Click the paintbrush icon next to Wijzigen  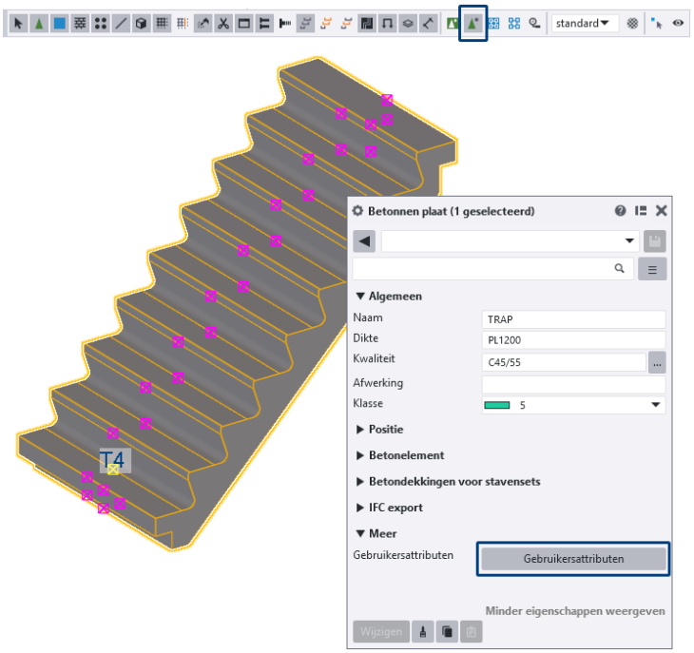point(423,631)
